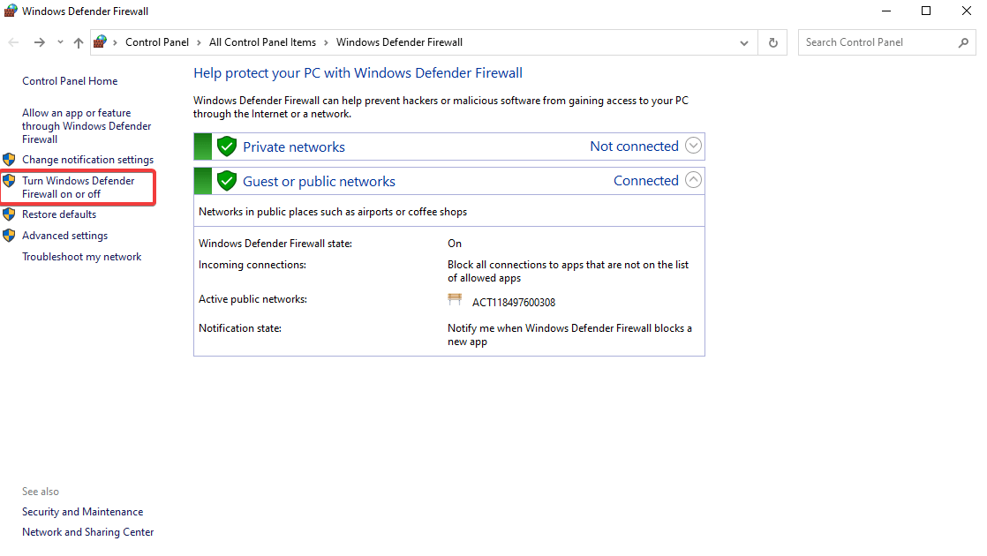Viewport: 987px width, 556px height.
Task: Click the back navigation arrow
Action: [x=13, y=41]
